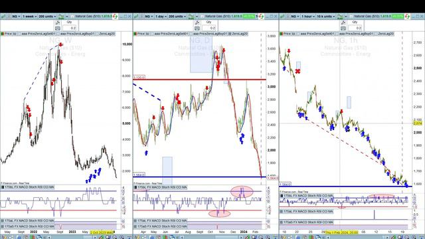This screenshot has width=425, height=239.
Task: Click pencil drawing tool, daily chart bottom toolbar
Action: (x=137, y=237)
